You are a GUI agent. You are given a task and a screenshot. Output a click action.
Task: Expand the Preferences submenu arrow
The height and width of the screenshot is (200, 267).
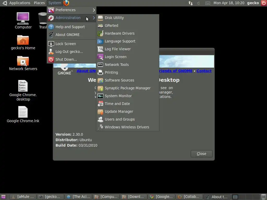click(94, 10)
